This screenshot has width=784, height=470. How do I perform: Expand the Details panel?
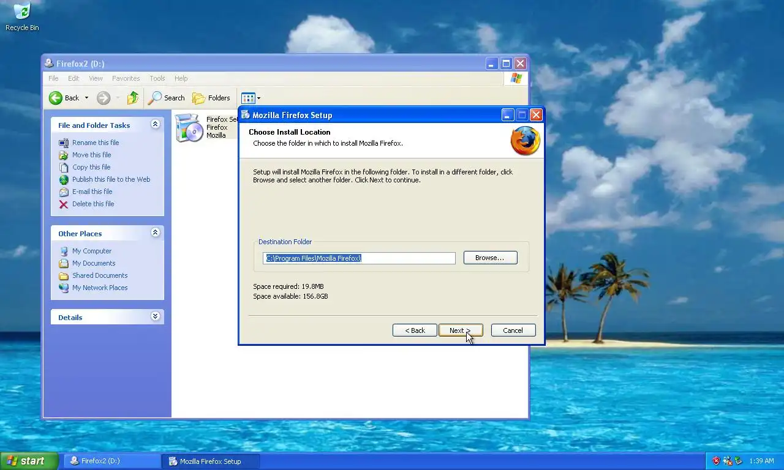point(155,316)
